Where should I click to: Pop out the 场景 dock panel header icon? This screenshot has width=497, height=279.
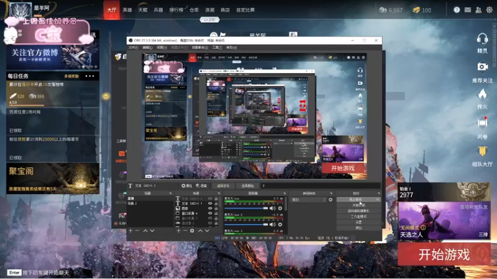[x=170, y=193]
